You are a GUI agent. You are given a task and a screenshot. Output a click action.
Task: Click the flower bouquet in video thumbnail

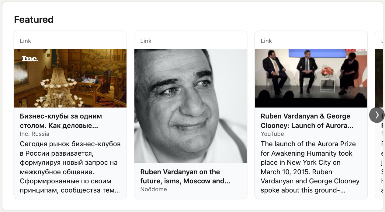pyautogui.click(x=327, y=72)
